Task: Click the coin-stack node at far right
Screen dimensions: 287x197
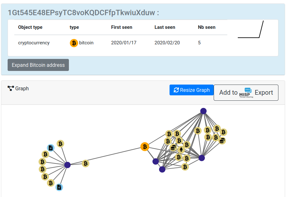Action: coord(222,141)
